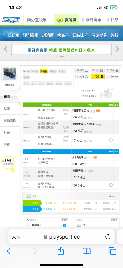
Task: Choose date 02/05 三
Action: click(82, 70)
